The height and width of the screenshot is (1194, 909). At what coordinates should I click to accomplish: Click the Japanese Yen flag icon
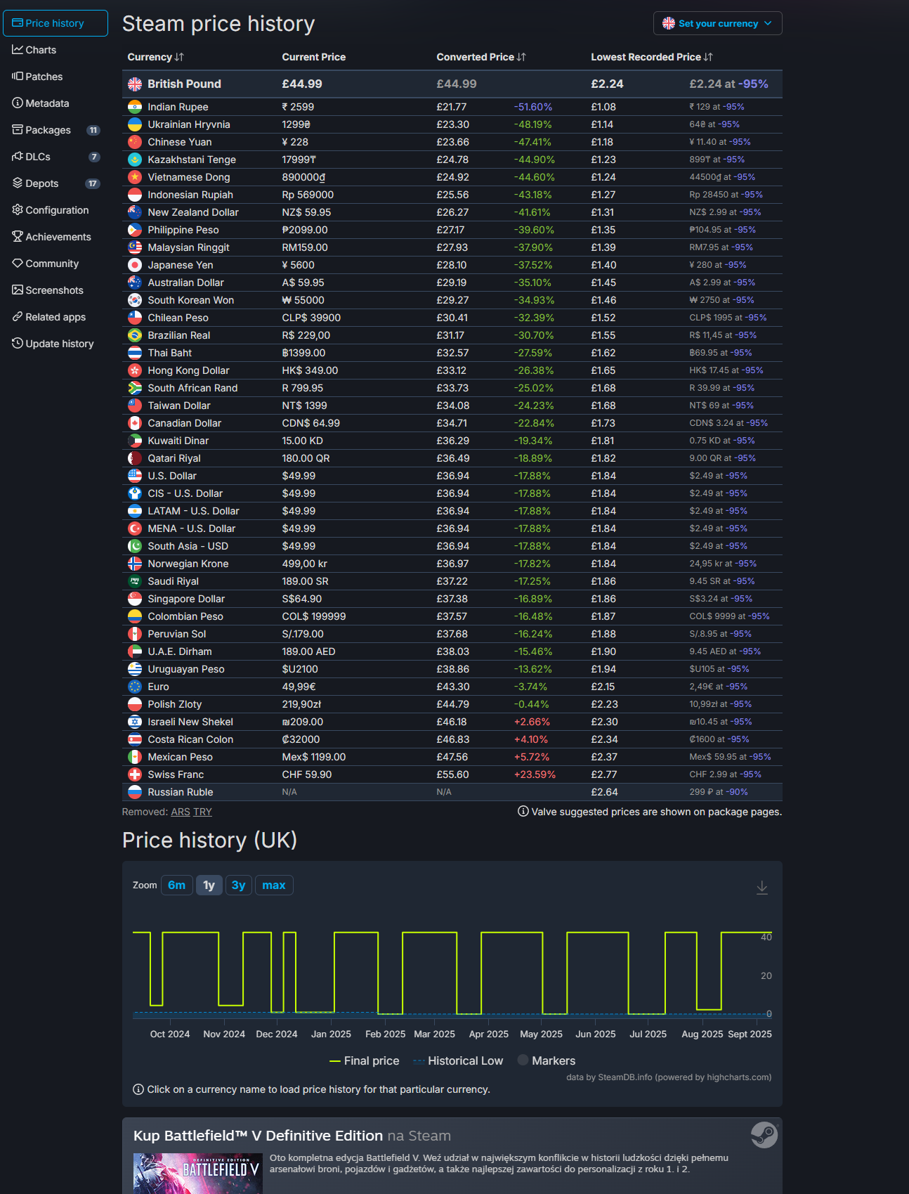pos(135,265)
